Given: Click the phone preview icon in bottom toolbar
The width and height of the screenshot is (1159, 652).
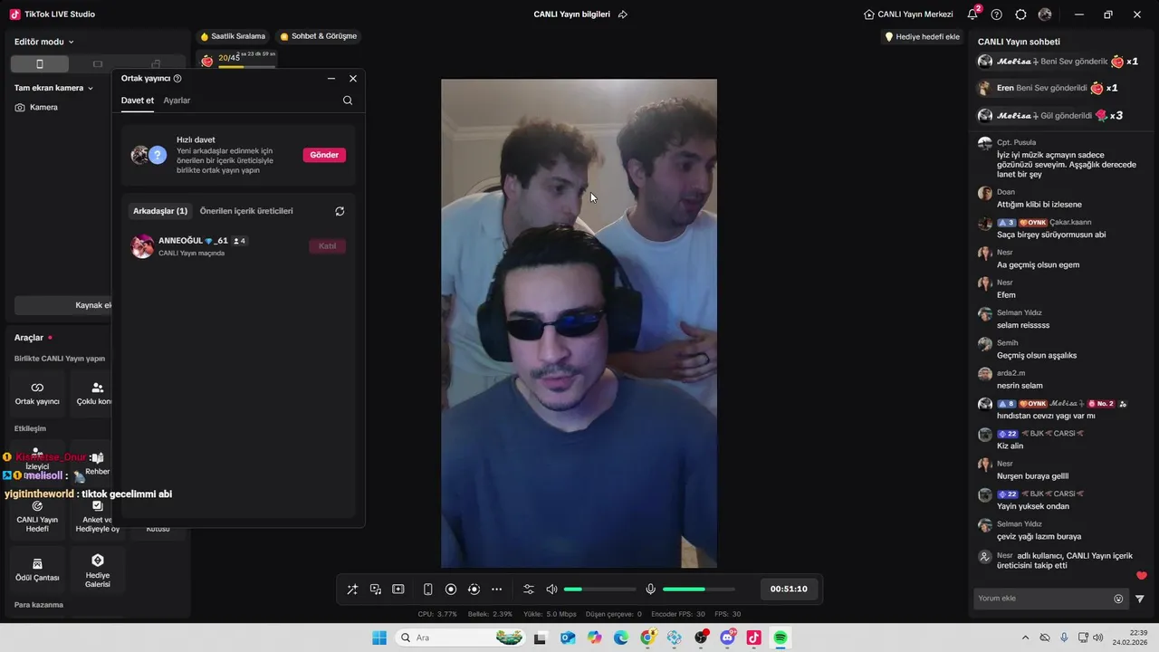Looking at the screenshot, I should (x=428, y=590).
